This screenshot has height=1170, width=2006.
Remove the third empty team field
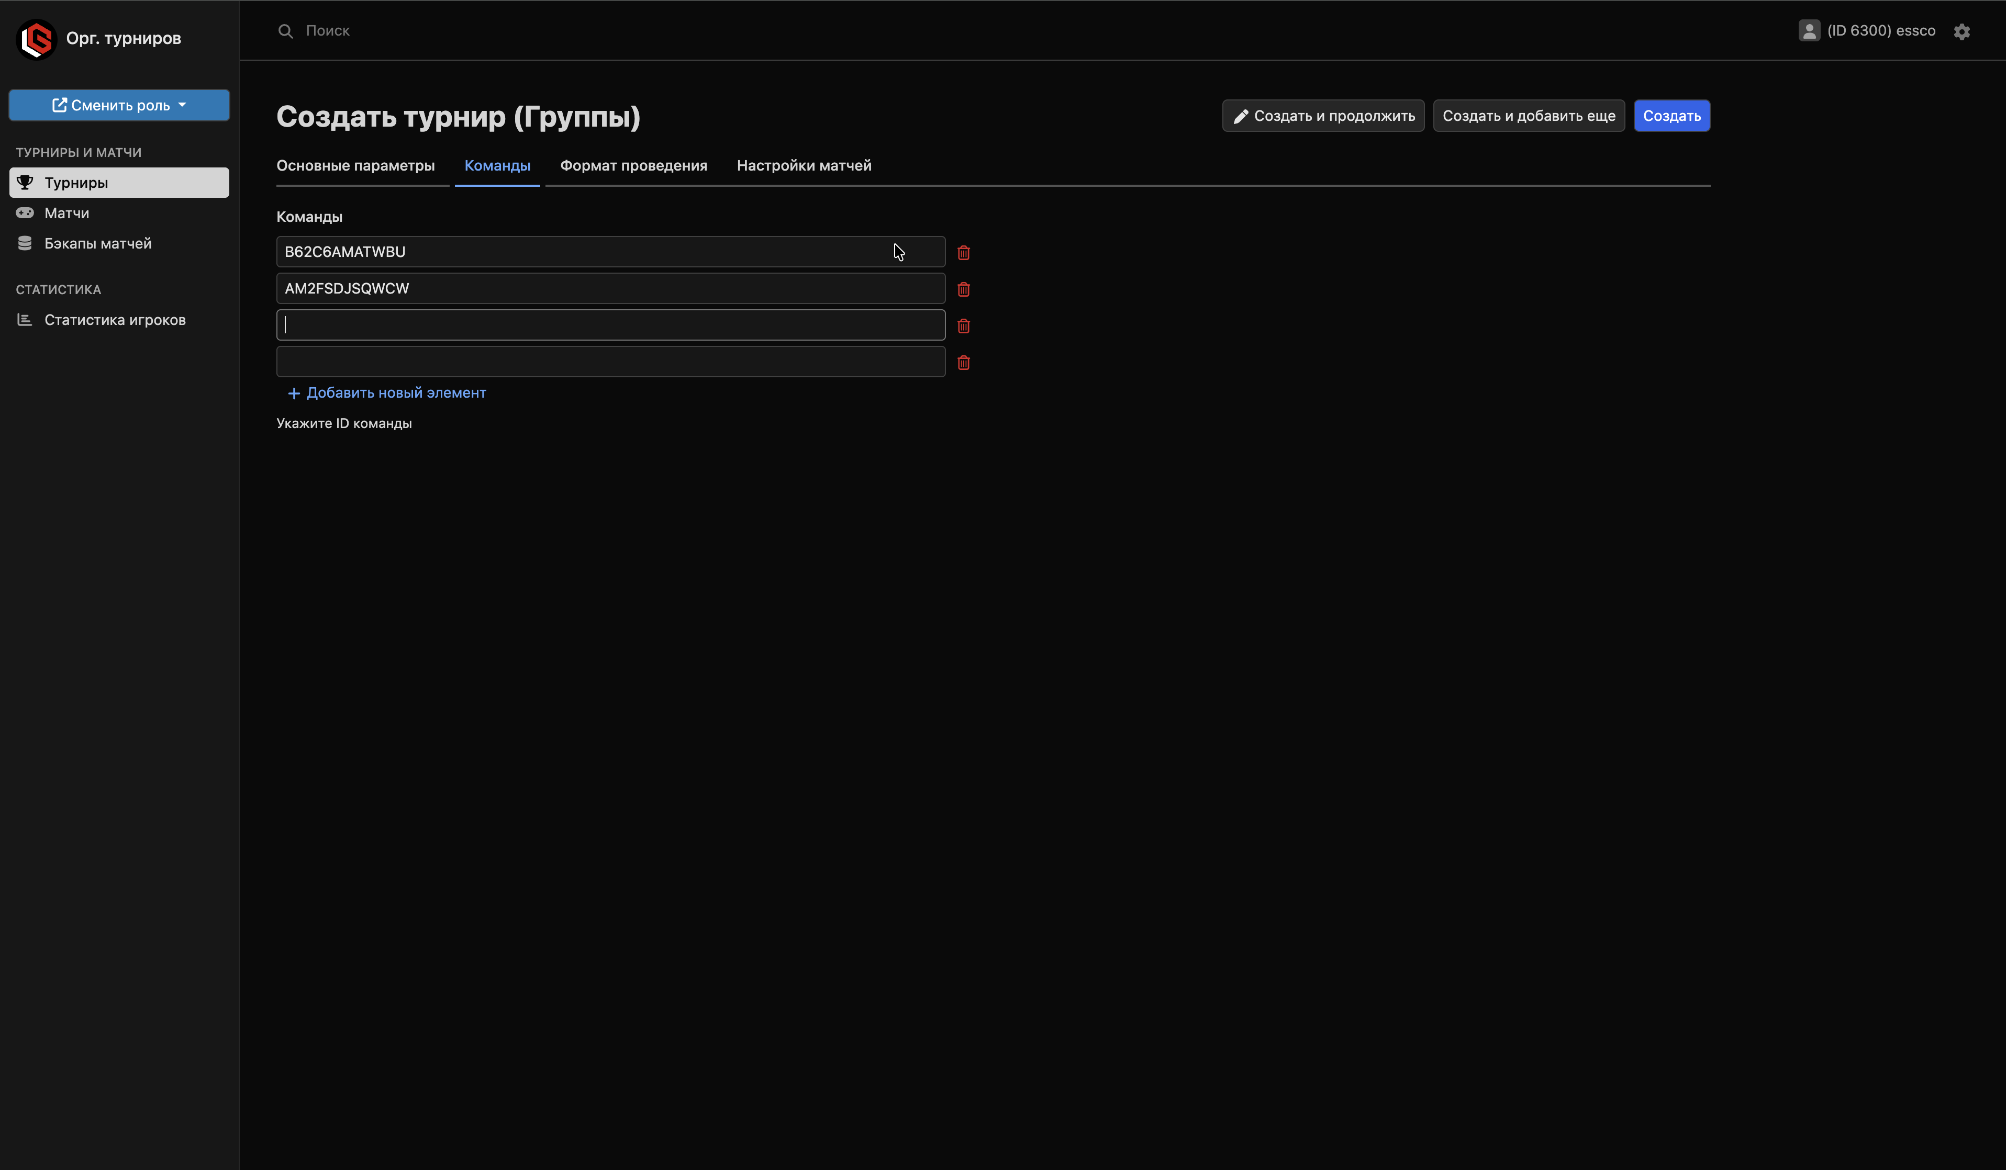pos(963,325)
